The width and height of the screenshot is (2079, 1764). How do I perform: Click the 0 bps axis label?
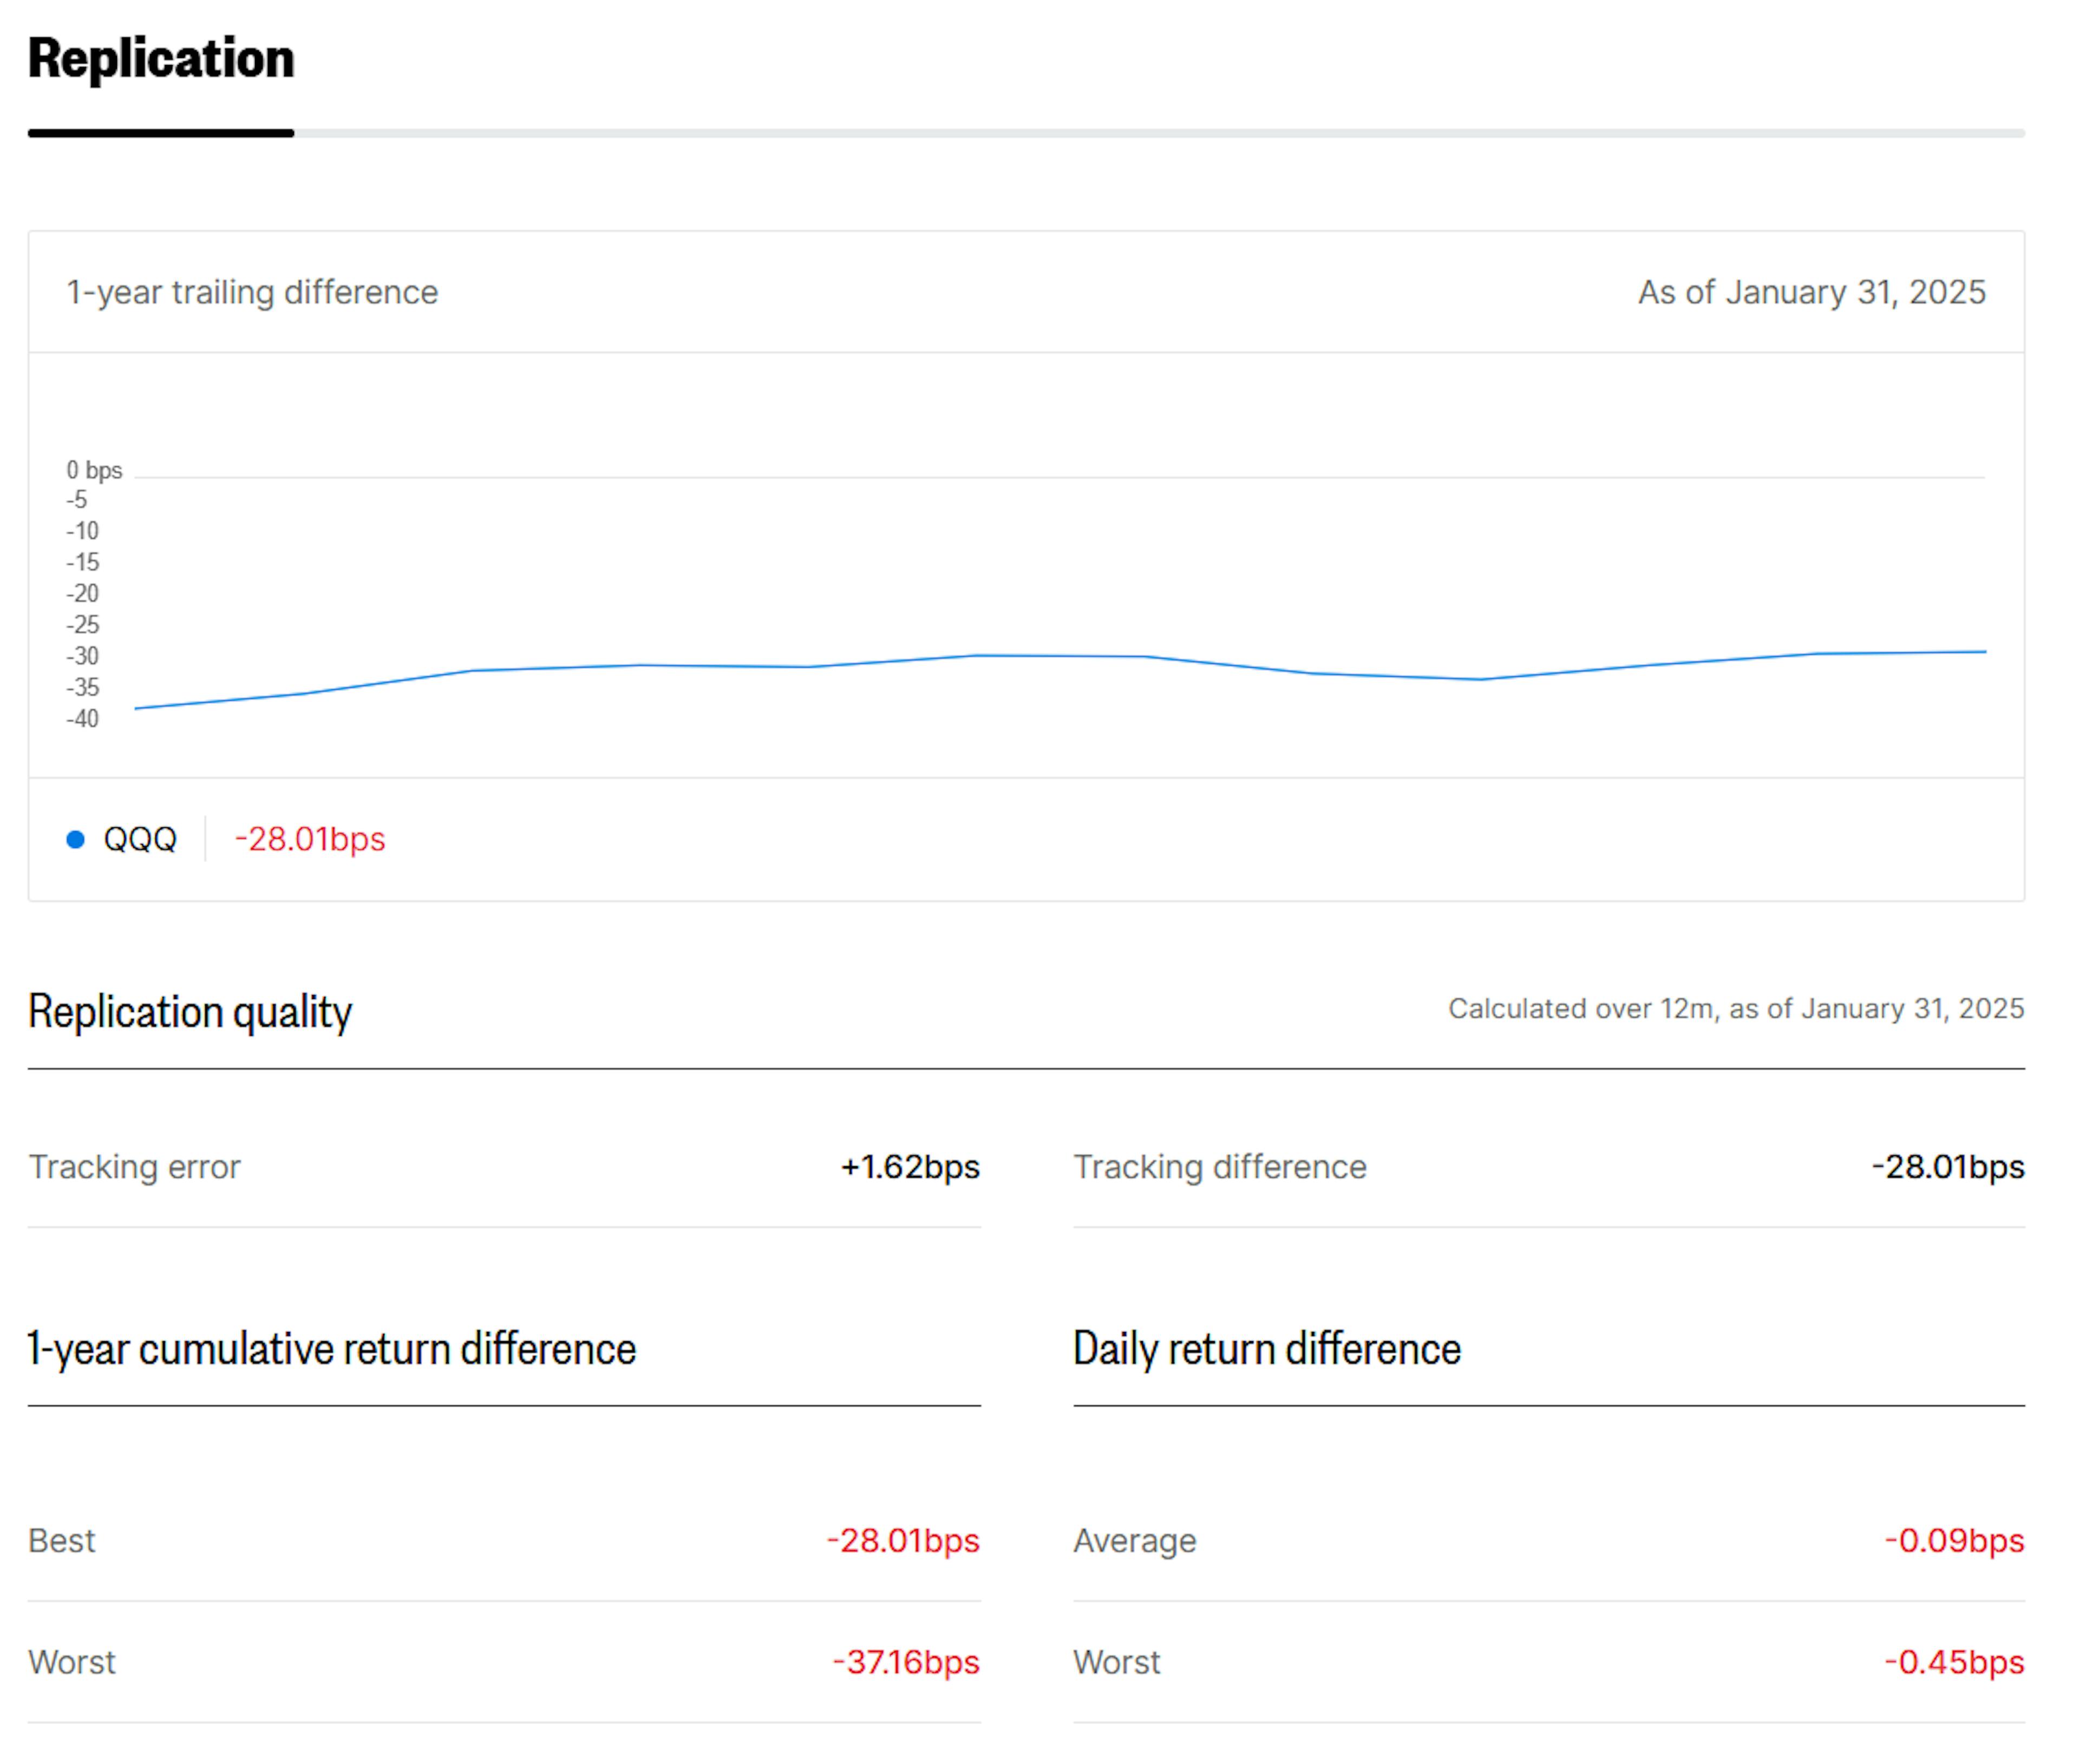point(94,470)
